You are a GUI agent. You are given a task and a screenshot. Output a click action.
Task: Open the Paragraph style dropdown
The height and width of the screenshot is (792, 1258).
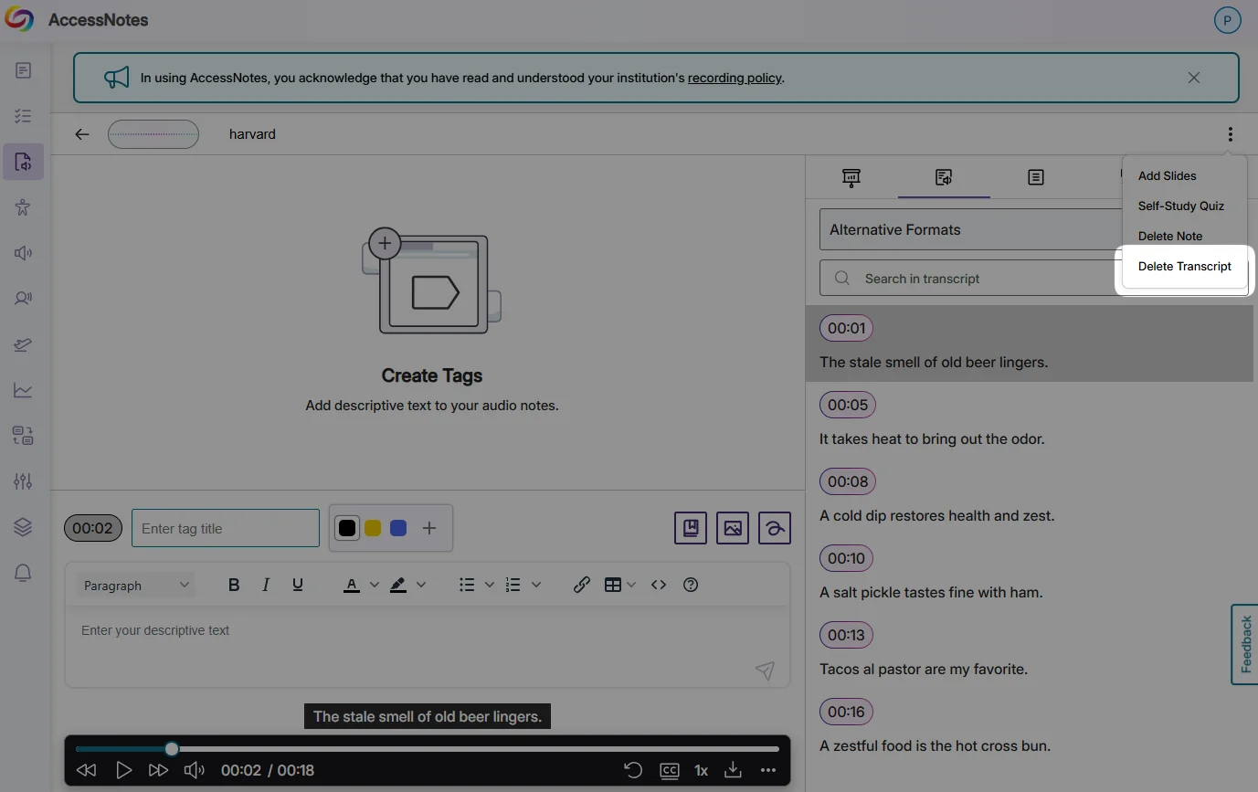pyautogui.click(x=136, y=586)
